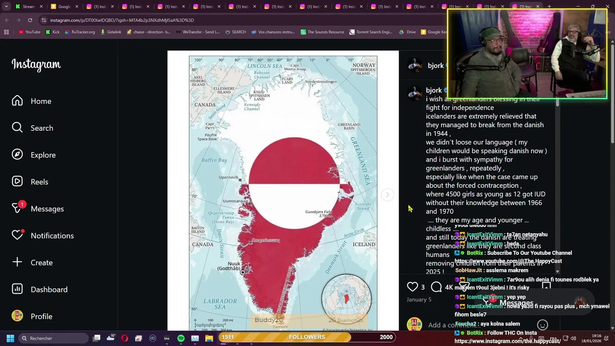Open the YouTube bookmark
The height and width of the screenshot is (346, 615).
click(x=29, y=32)
